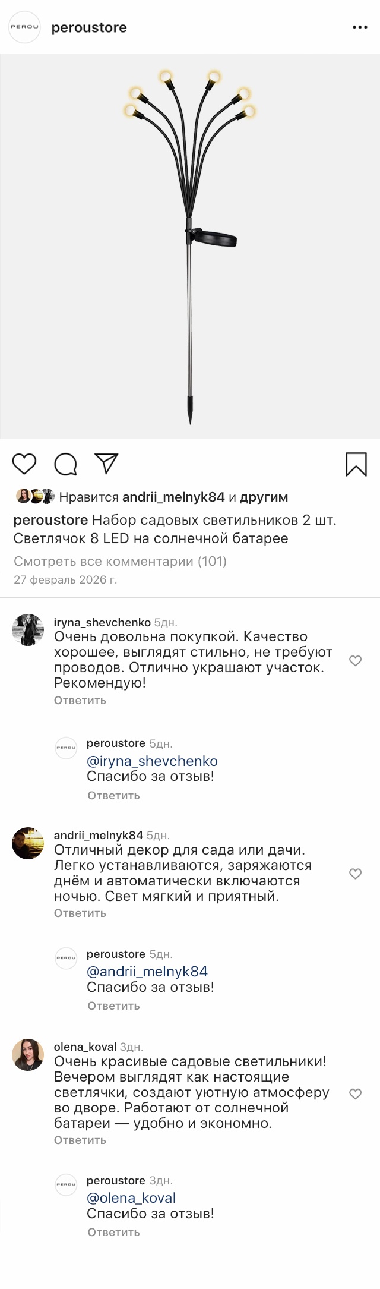
Task: View olena_koval's profile avatar
Action: point(28,1055)
